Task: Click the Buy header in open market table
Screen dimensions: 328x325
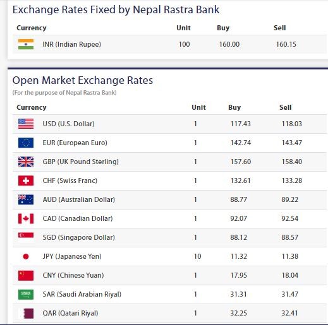Action: coord(234,107)
